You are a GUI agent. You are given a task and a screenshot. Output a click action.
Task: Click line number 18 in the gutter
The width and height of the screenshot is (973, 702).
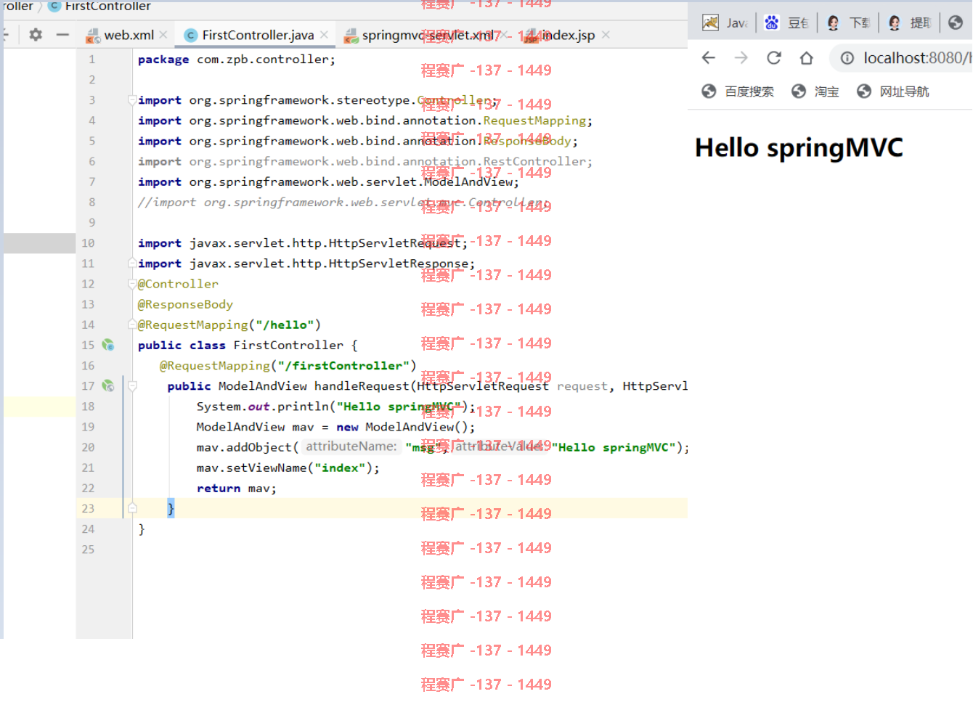tap(88, 407)
